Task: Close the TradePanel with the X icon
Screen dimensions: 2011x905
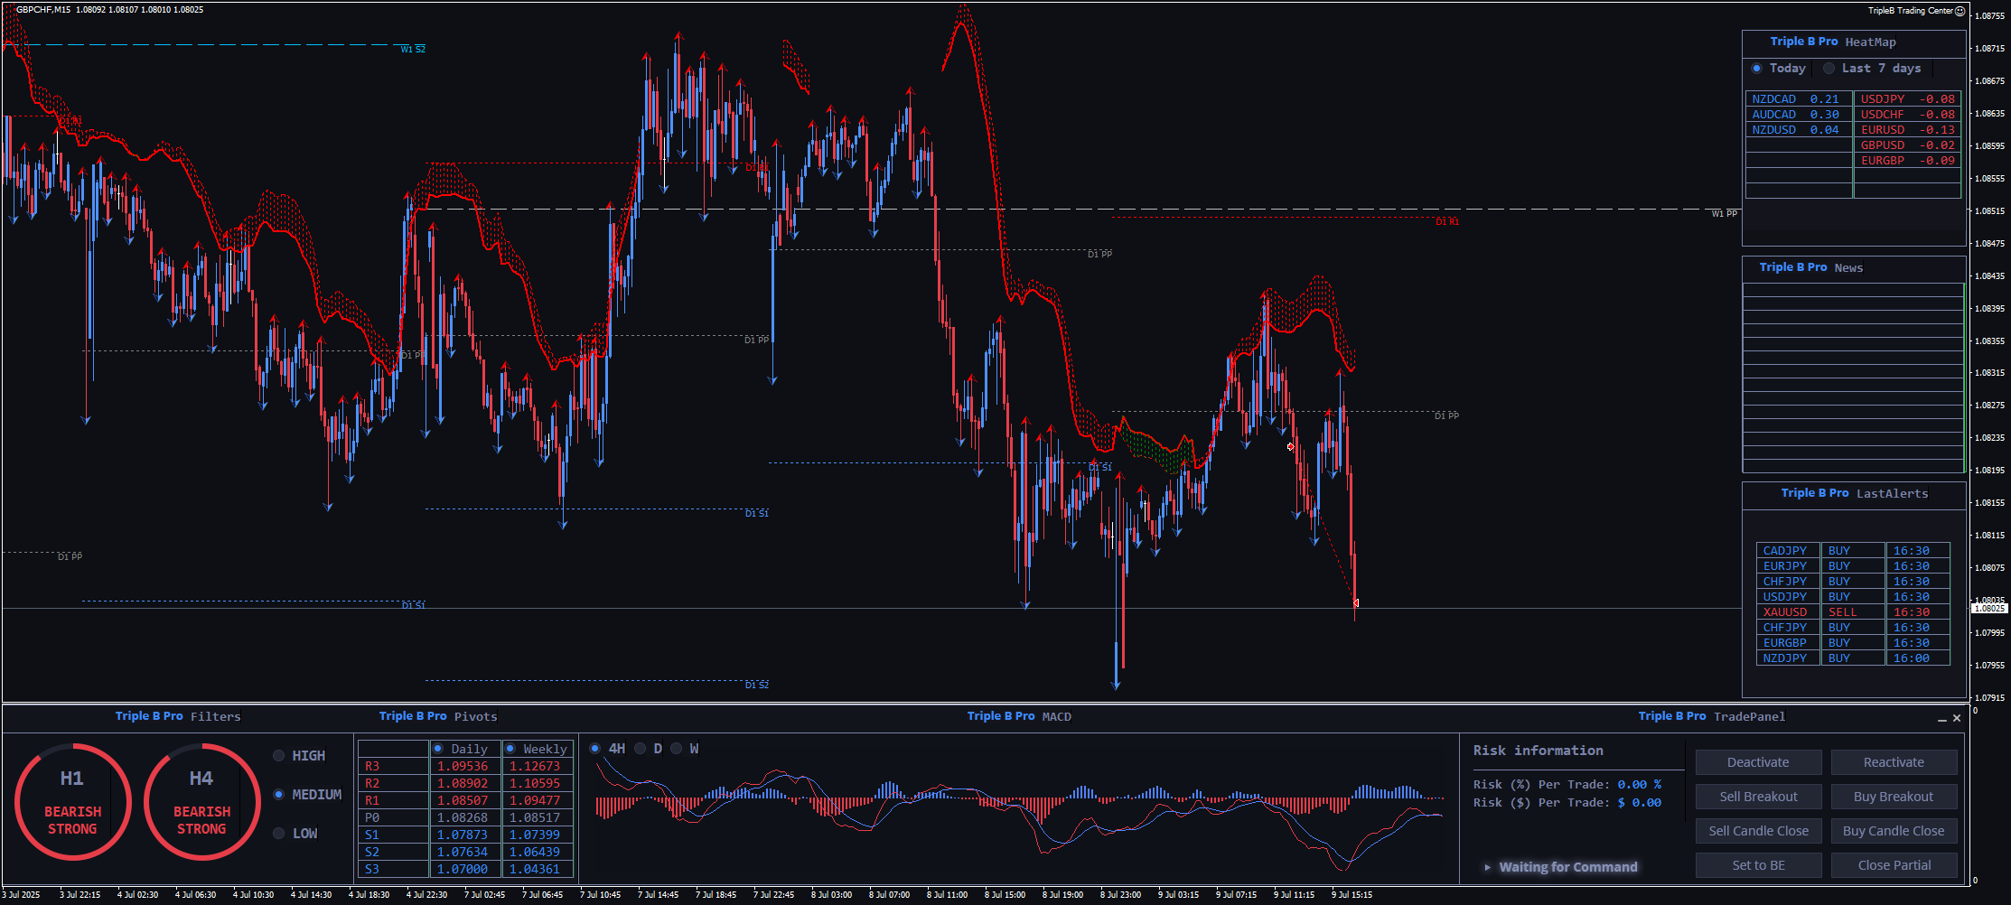Action: point(1957,719)
